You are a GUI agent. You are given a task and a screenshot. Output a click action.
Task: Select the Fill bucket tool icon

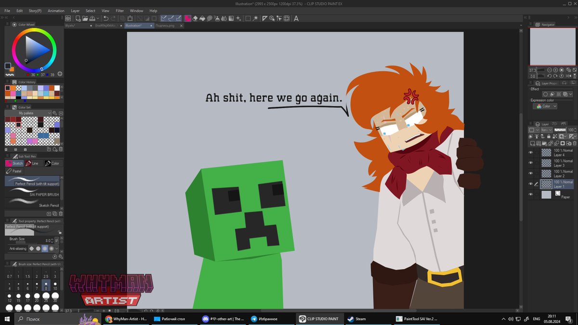coord(203,18)
